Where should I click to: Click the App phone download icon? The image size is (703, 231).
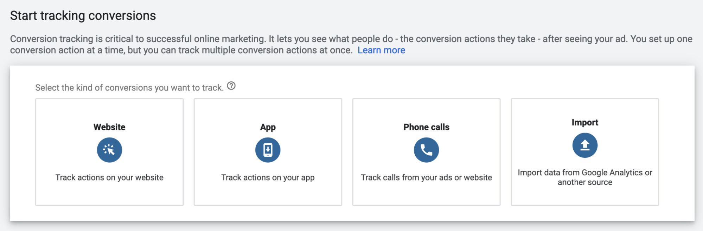pyautogui.click(x=268, y=150)
